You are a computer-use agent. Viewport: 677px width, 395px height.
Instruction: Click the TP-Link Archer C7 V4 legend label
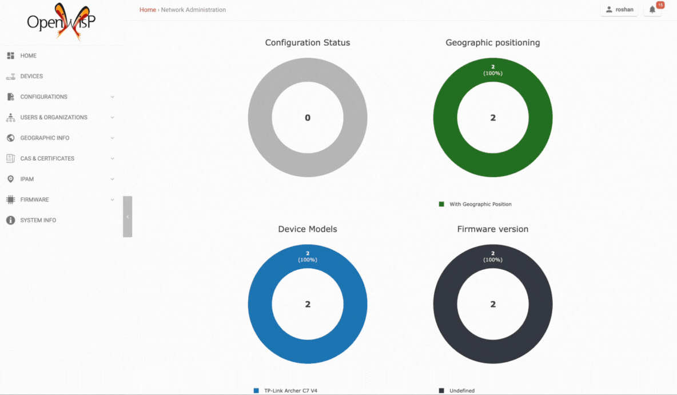290,390
